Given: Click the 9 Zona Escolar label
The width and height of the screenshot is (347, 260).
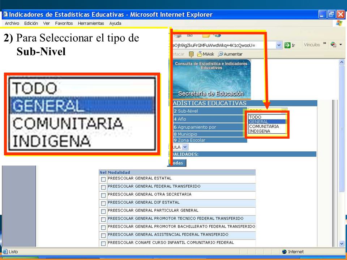Looking at the screenshot, I should [x=189, y=140].
